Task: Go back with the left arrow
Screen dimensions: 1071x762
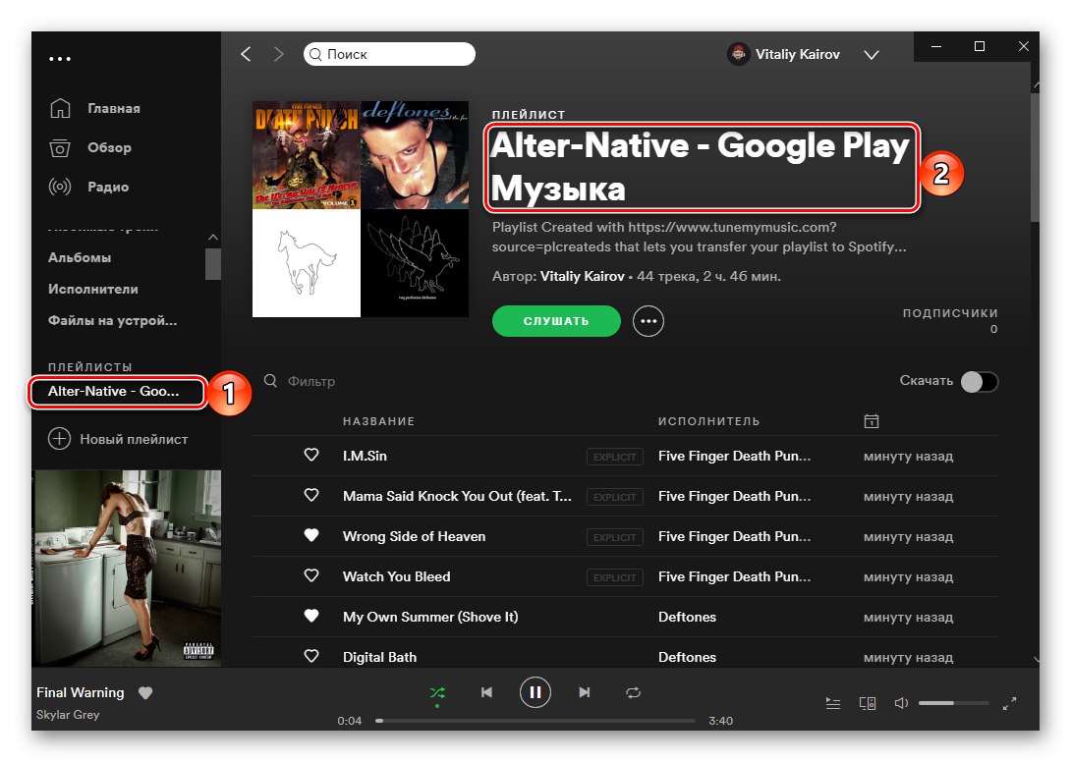Action: [x=246, y=54]
